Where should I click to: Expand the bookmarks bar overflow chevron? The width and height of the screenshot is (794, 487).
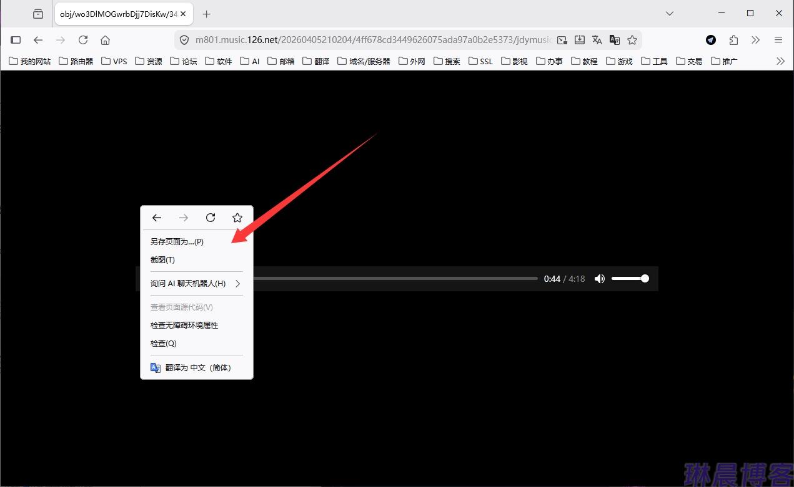click(780, 60)
